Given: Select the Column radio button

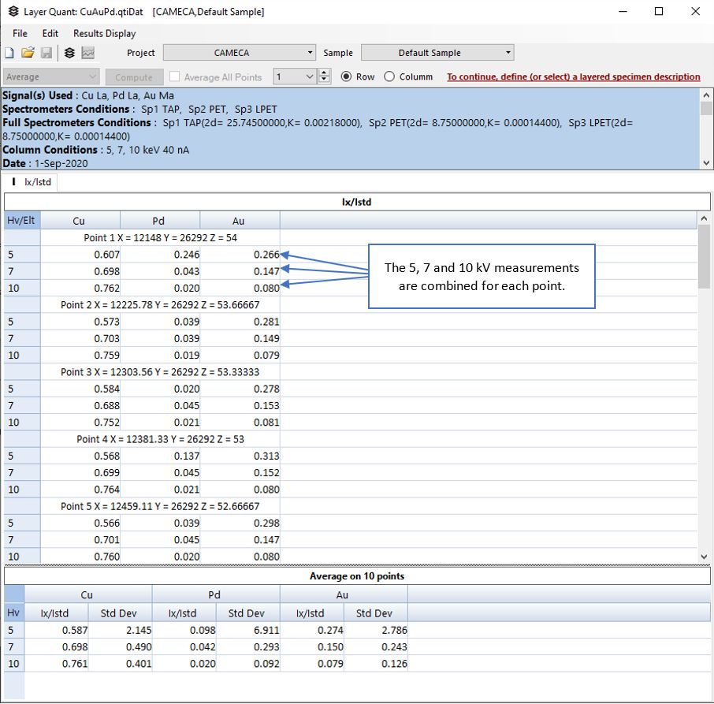Looking at the screenshot, I should pos(389,77).
